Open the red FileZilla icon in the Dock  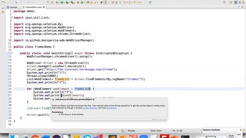click(x=165, y=136)
